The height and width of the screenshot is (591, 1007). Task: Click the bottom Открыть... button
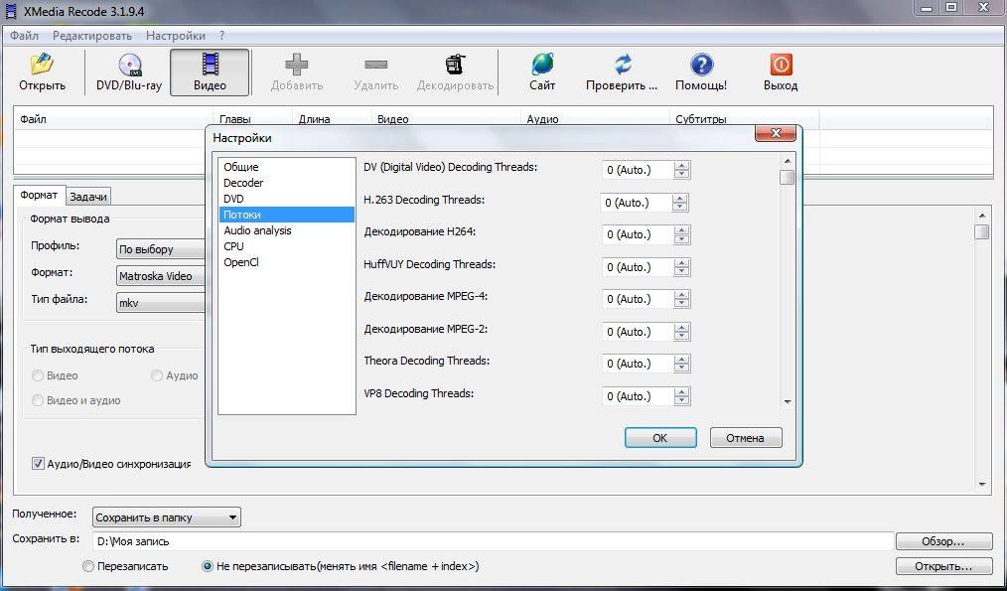(944, 566)
